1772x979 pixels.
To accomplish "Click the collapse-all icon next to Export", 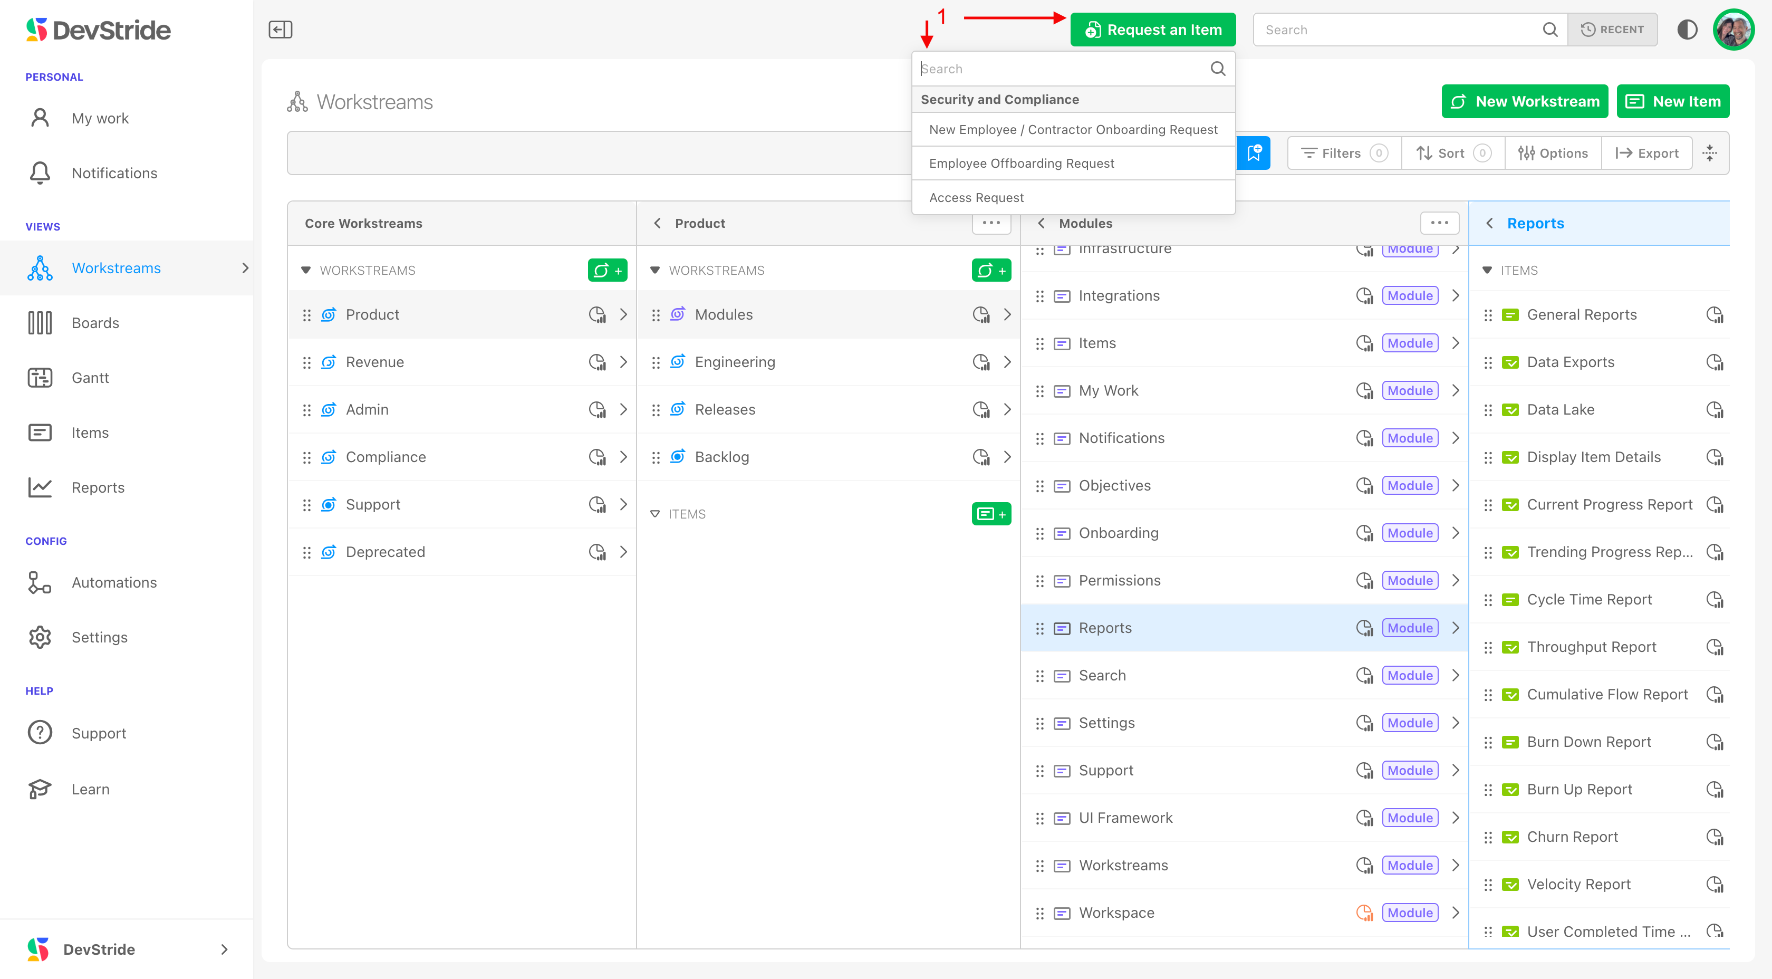I will click(1709, 153).
